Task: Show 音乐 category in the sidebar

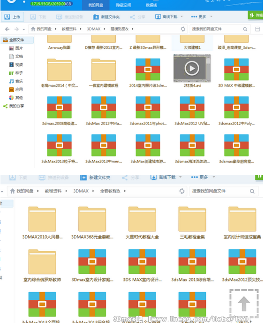Action: click(16, 81)
